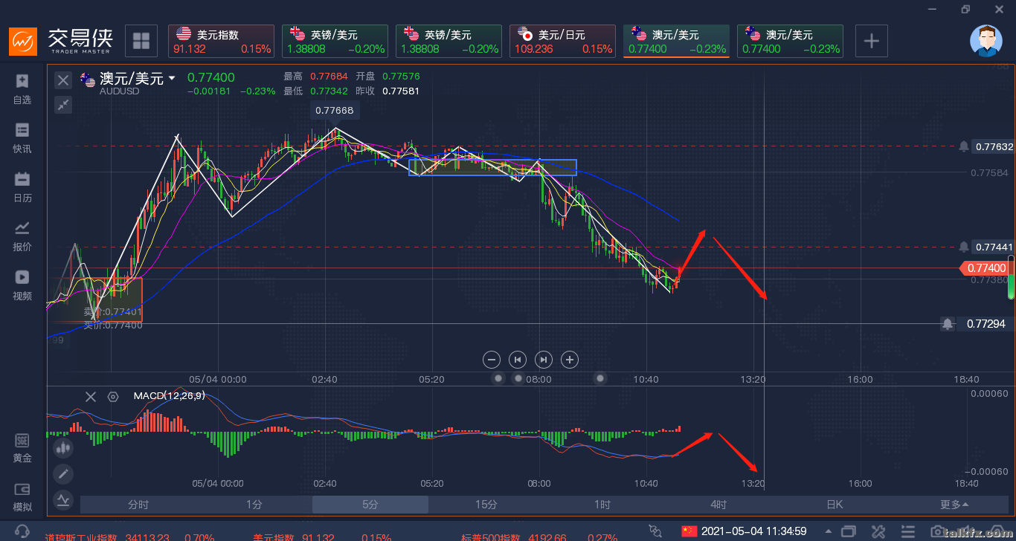The image size is (1016, 541).
Task: Select the pencil drawing tool
Action: (x=63, y=474)
